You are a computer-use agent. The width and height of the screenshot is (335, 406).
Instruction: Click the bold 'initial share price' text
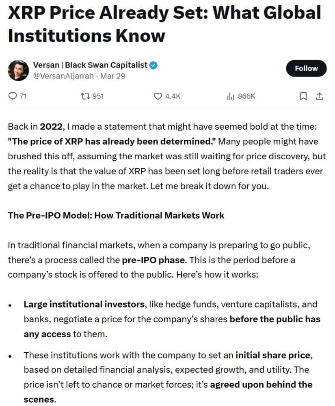(x=273, y=355)
